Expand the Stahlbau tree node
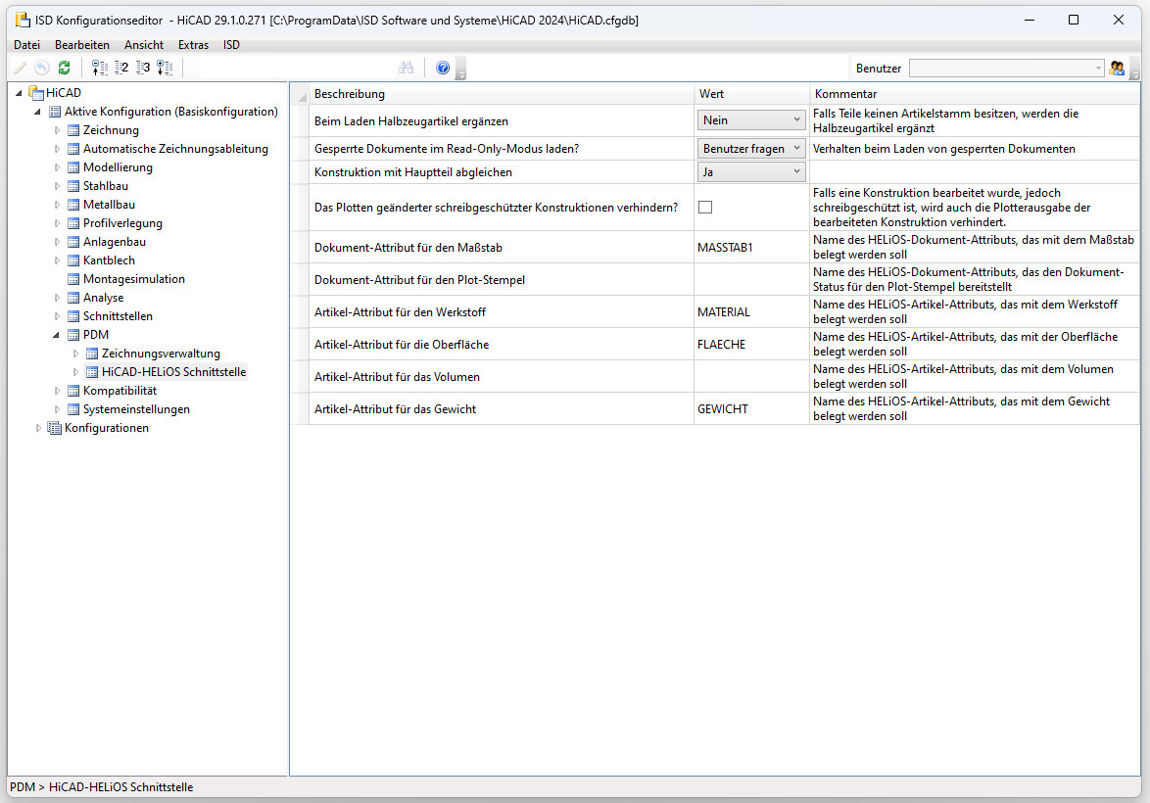 tap(58, 186)
